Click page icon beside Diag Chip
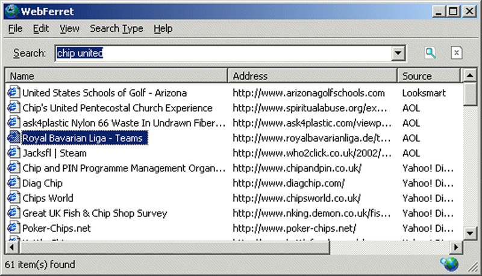This screenshot has height=276, width=482. coord(13,183)
